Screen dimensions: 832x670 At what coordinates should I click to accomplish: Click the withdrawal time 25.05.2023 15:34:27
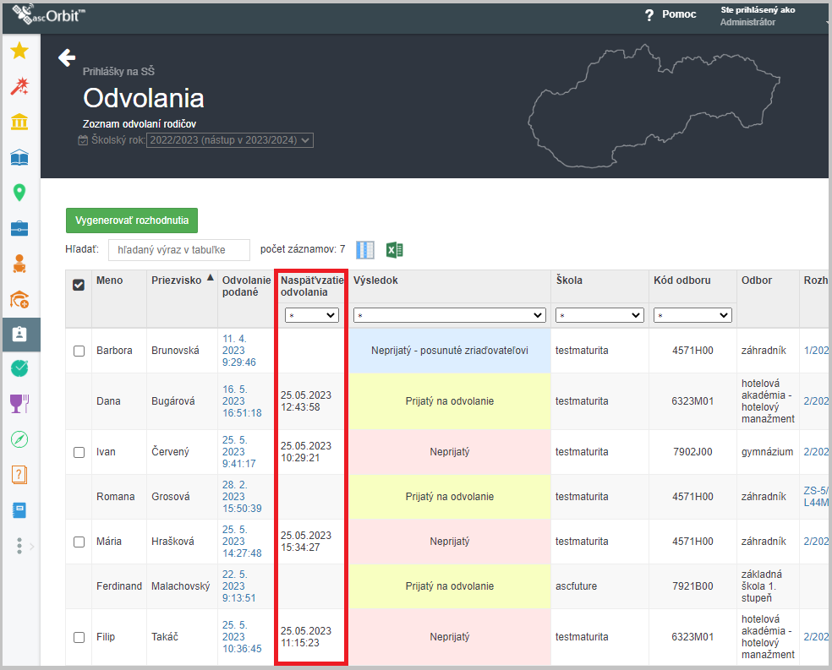point(305,542)
